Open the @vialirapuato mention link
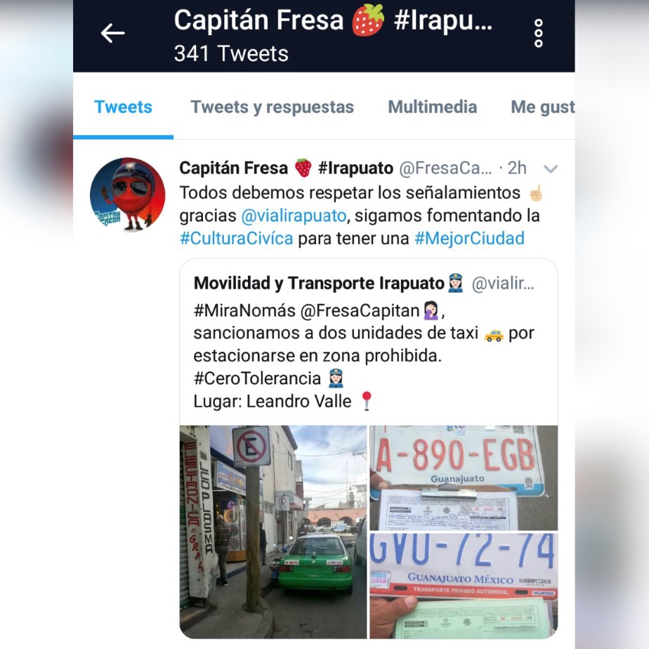The image size is (649, 649). (x=294, y=216)
